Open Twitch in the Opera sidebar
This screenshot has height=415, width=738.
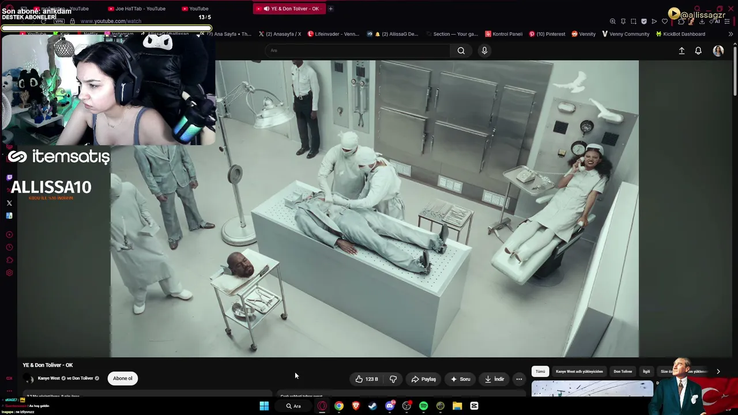click(9, 178)
